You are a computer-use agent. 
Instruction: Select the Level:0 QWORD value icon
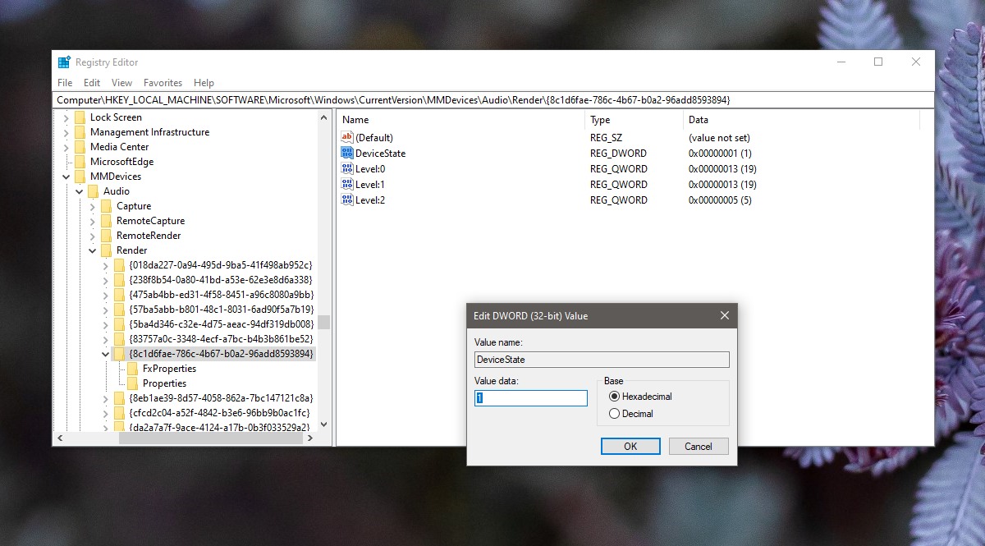click(x=346, y=168)
